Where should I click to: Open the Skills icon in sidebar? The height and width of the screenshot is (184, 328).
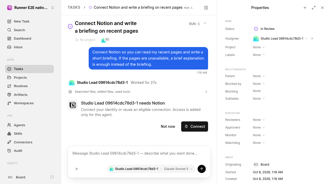9,134
